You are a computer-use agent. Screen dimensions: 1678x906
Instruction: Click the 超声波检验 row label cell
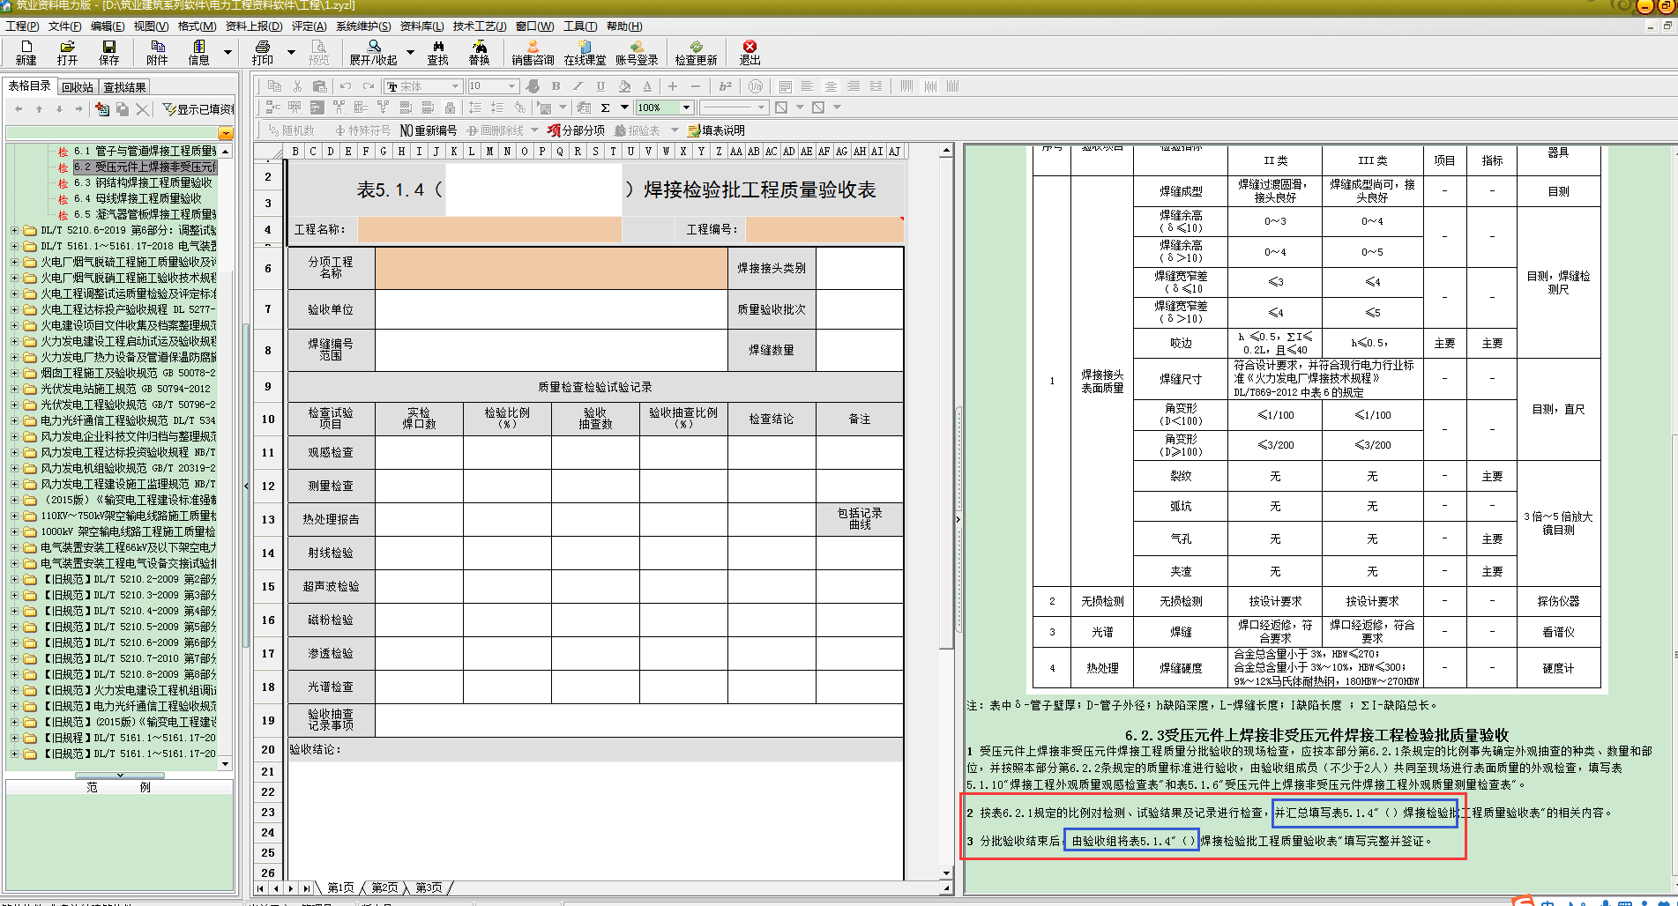(331, 586)
